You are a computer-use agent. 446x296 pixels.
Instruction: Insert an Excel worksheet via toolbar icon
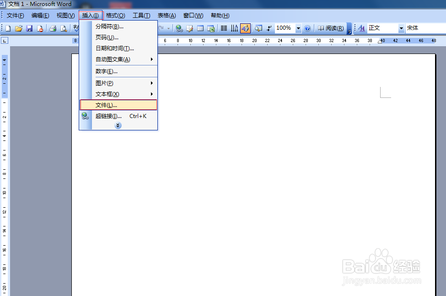pyautogui.click(x=211, y=28)
